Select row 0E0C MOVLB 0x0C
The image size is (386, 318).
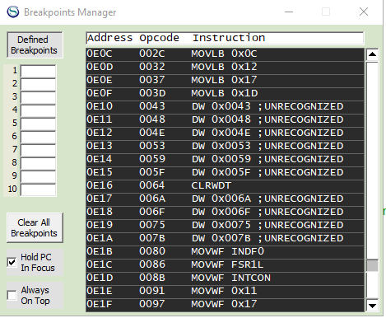click(x=225, y=54)
